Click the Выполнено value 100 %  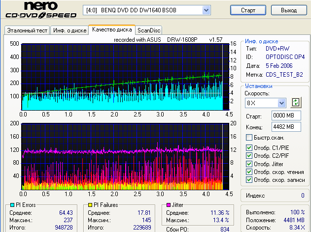click(298, 212)
